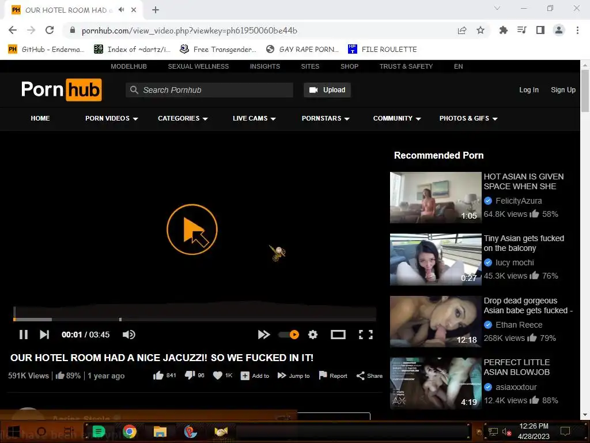Expand the CATEGORIES dropdown
Screen dimensions: 590x443
tap(183, 118)
